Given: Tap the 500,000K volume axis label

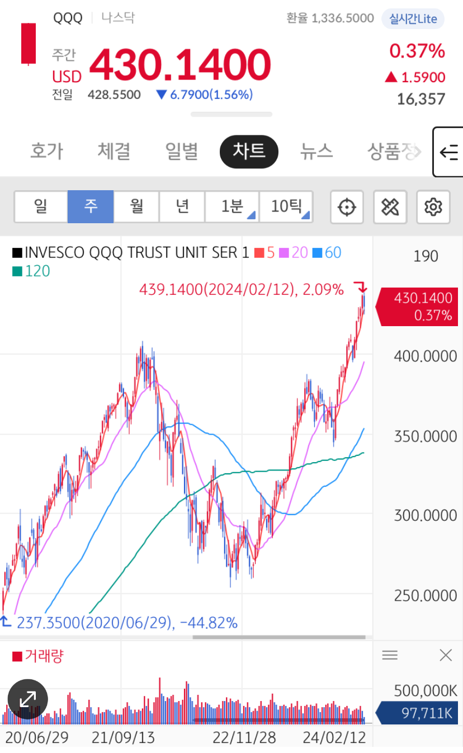Looking at the screenshot, I should click(x=426, y=690).
